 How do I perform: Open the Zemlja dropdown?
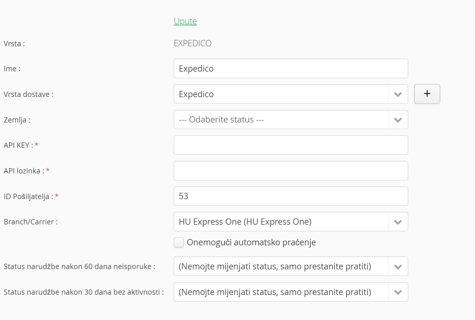click(x=291, y=120)
